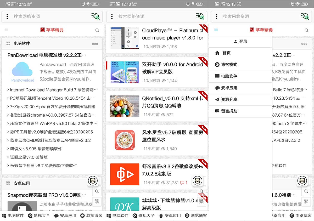This screenshot has height=221, width=314.
Task: Open Snapmod带壳截图 PRO article in left screen
Action: pyautogui.click(x=47, y=195)
